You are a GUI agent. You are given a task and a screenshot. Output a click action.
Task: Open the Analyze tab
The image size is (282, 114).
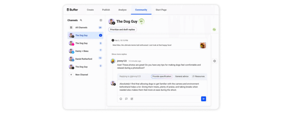(x=122, y=10)
